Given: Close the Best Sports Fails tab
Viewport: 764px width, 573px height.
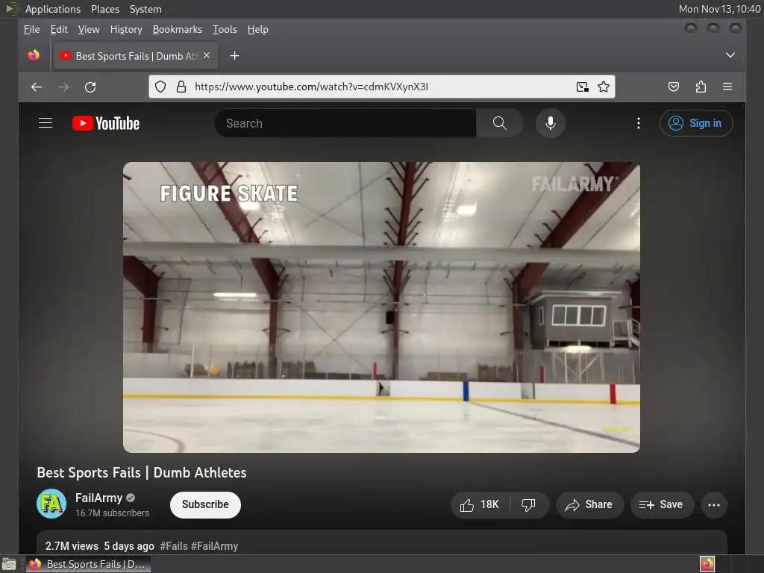Looking at the screenshot, I should tap(207, 55).
